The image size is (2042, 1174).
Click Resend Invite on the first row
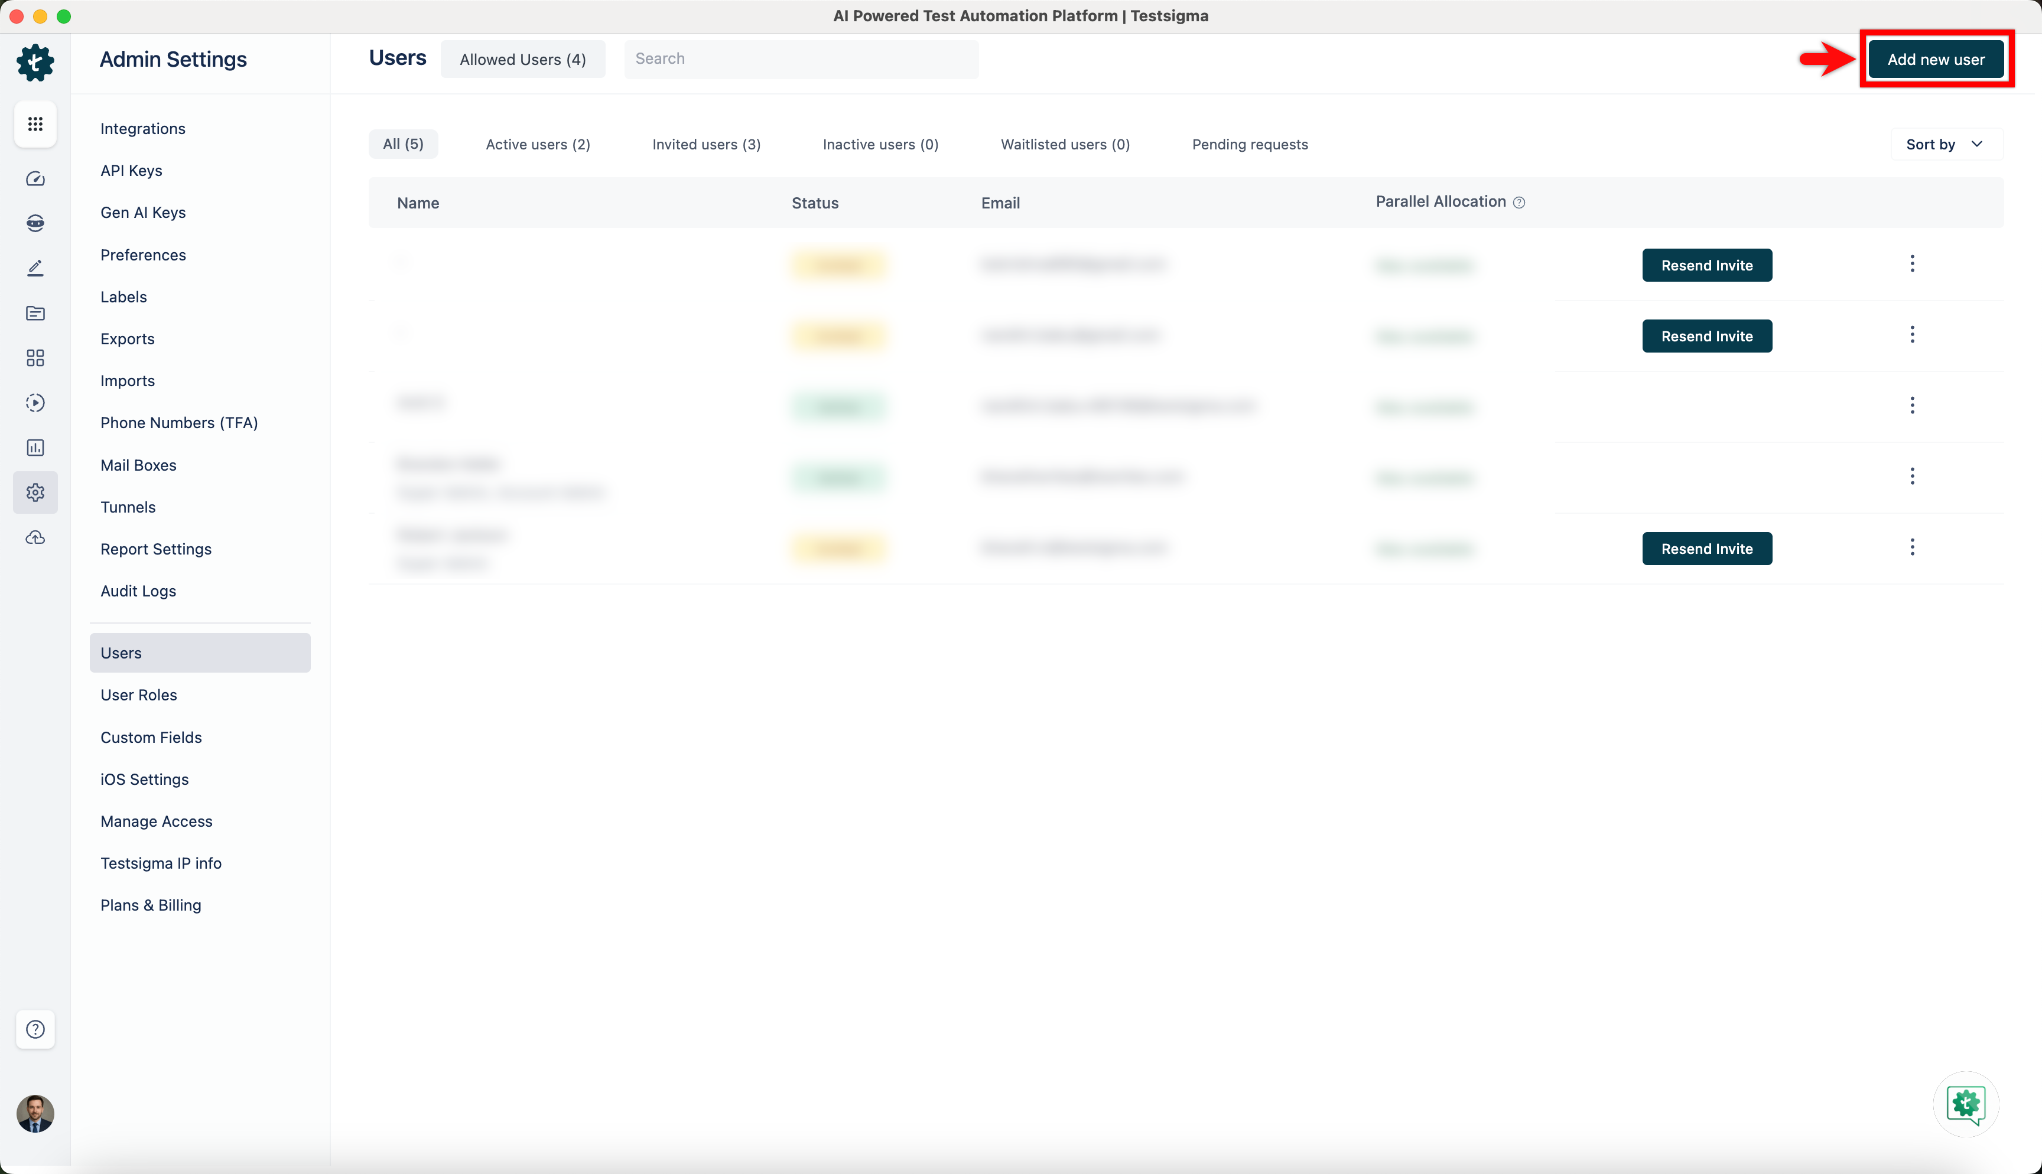pos(1706,265)
